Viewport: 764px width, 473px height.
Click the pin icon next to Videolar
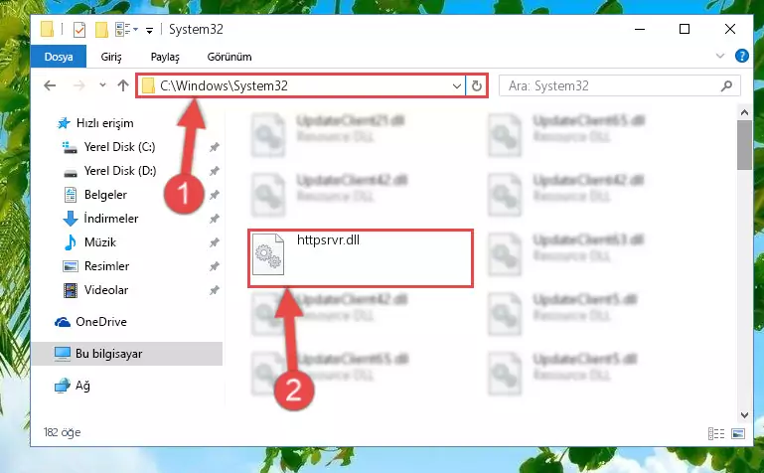tap(214, 290)
